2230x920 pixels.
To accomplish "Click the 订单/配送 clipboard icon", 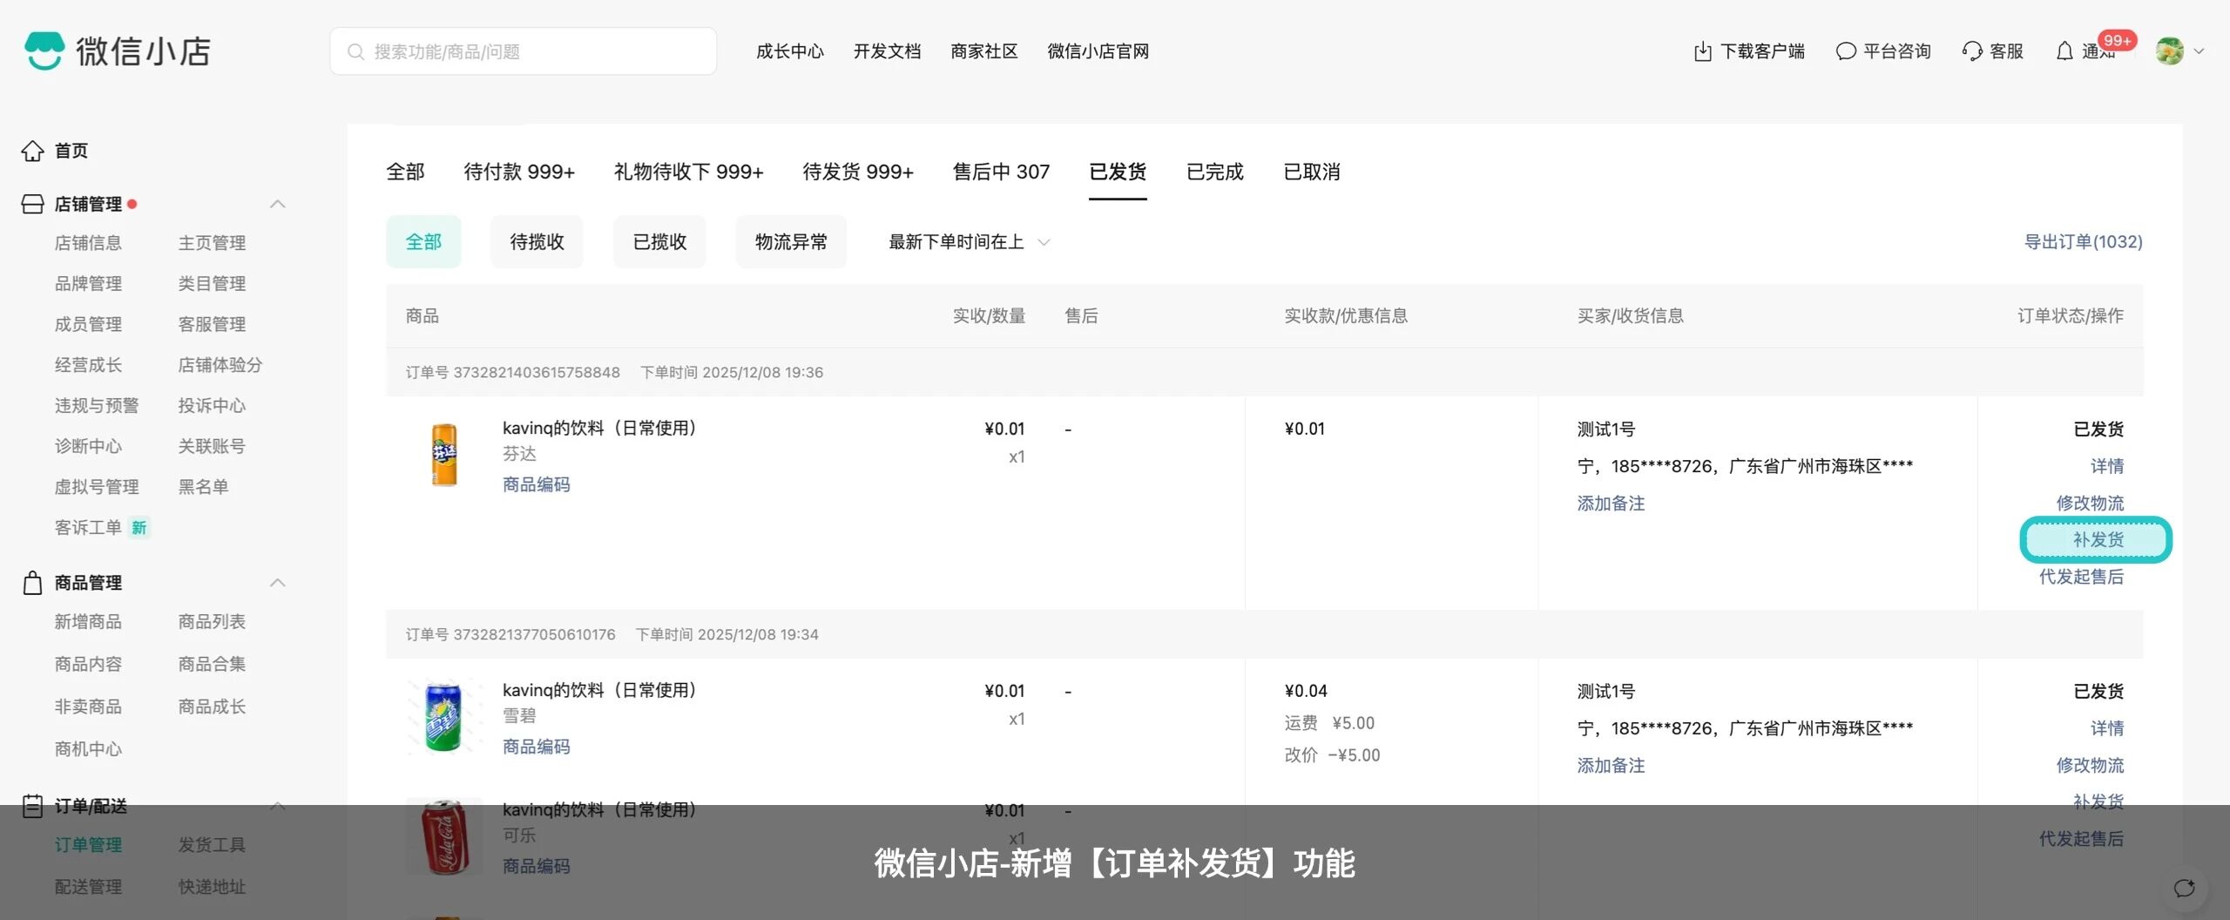I will (x=32, y=806).
